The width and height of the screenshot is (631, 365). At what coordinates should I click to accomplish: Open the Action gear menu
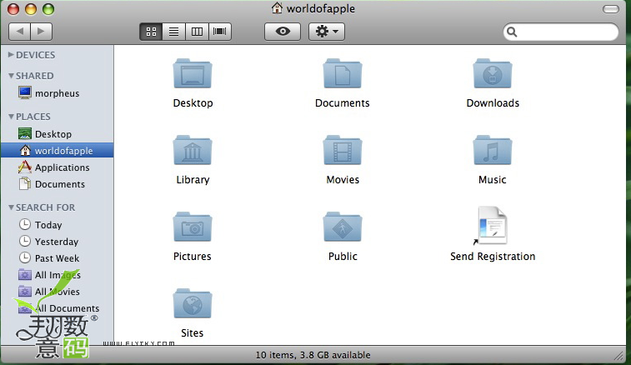coord(327,32)
